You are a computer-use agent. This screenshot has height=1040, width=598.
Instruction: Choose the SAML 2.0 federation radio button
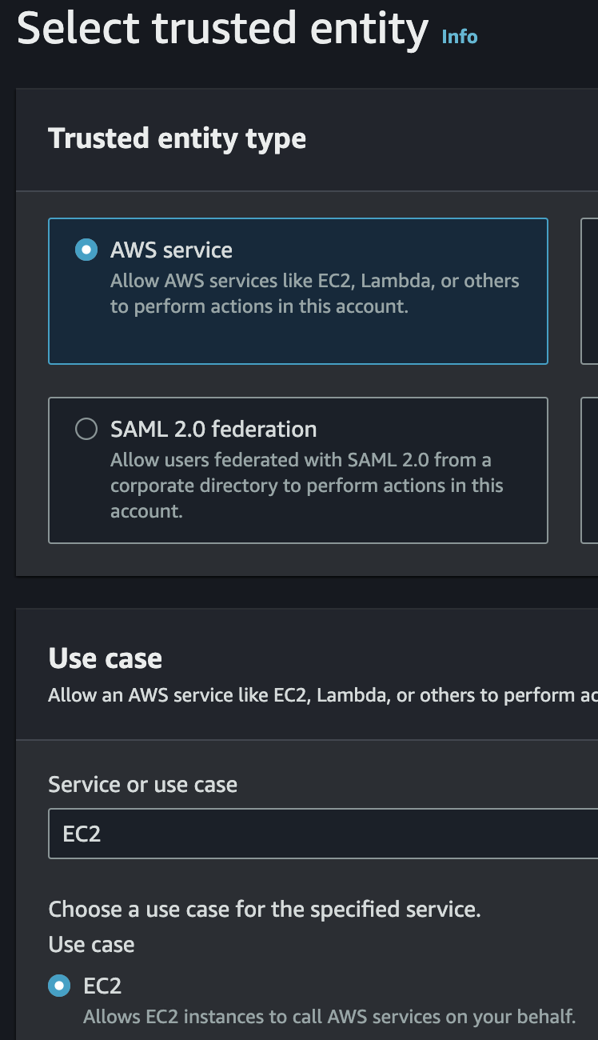click(86, 429)
